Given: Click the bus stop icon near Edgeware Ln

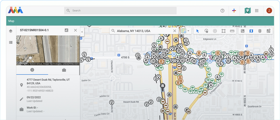Looking at the screenshot, I should [x=246, y=46].
